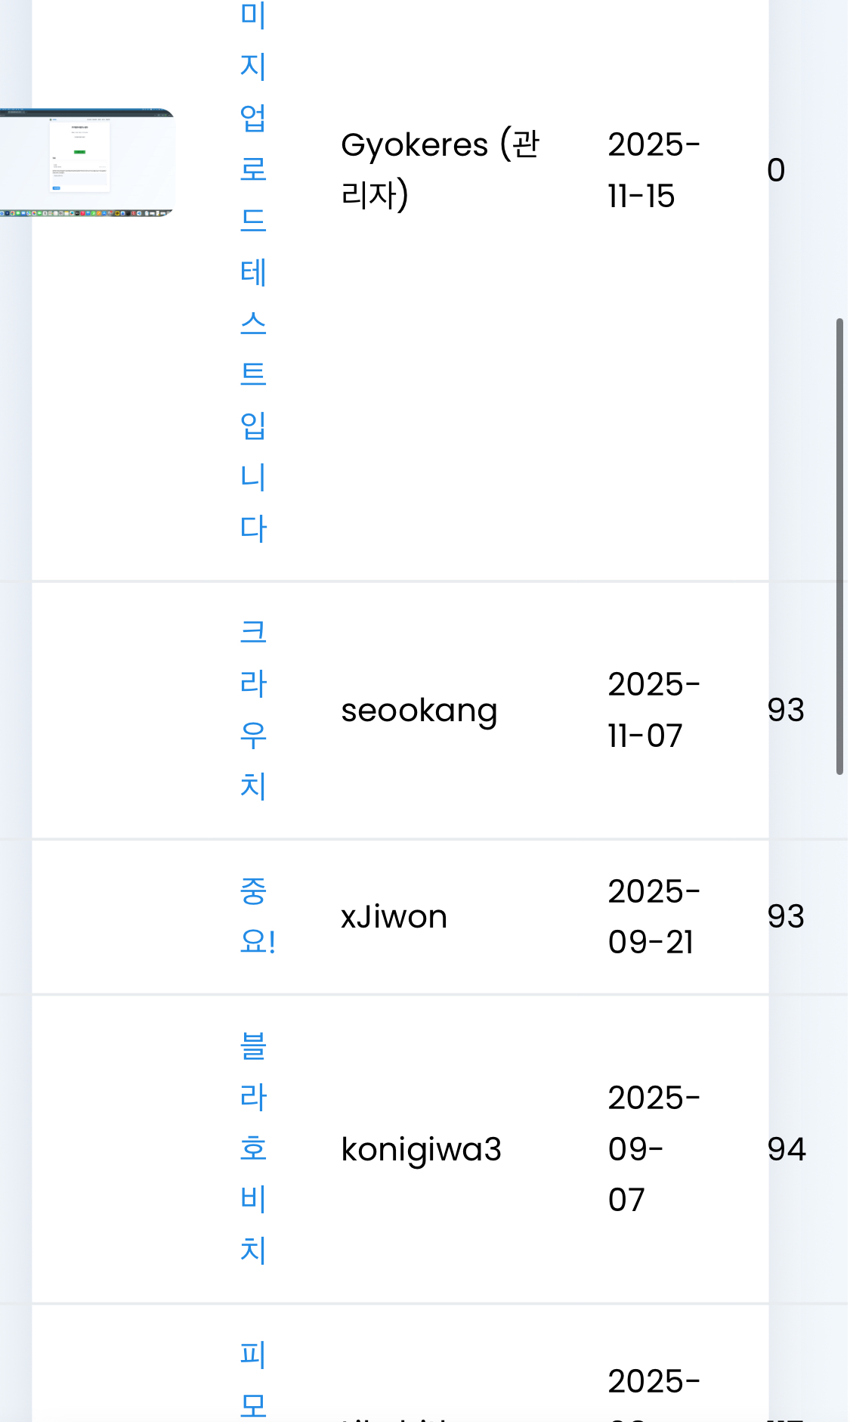This screenshot has height=1422, width=850.
Task: Click the date '2025-11-07'
Action: pos(654,710)
